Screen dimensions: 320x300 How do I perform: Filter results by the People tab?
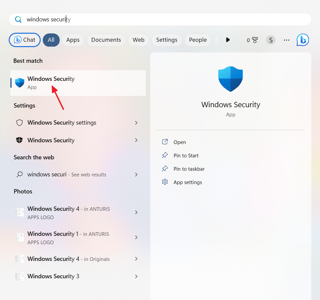point(198,40)
